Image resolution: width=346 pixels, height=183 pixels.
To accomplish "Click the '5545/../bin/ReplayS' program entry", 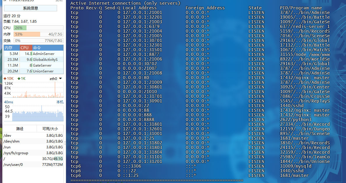I will point(305,101).
